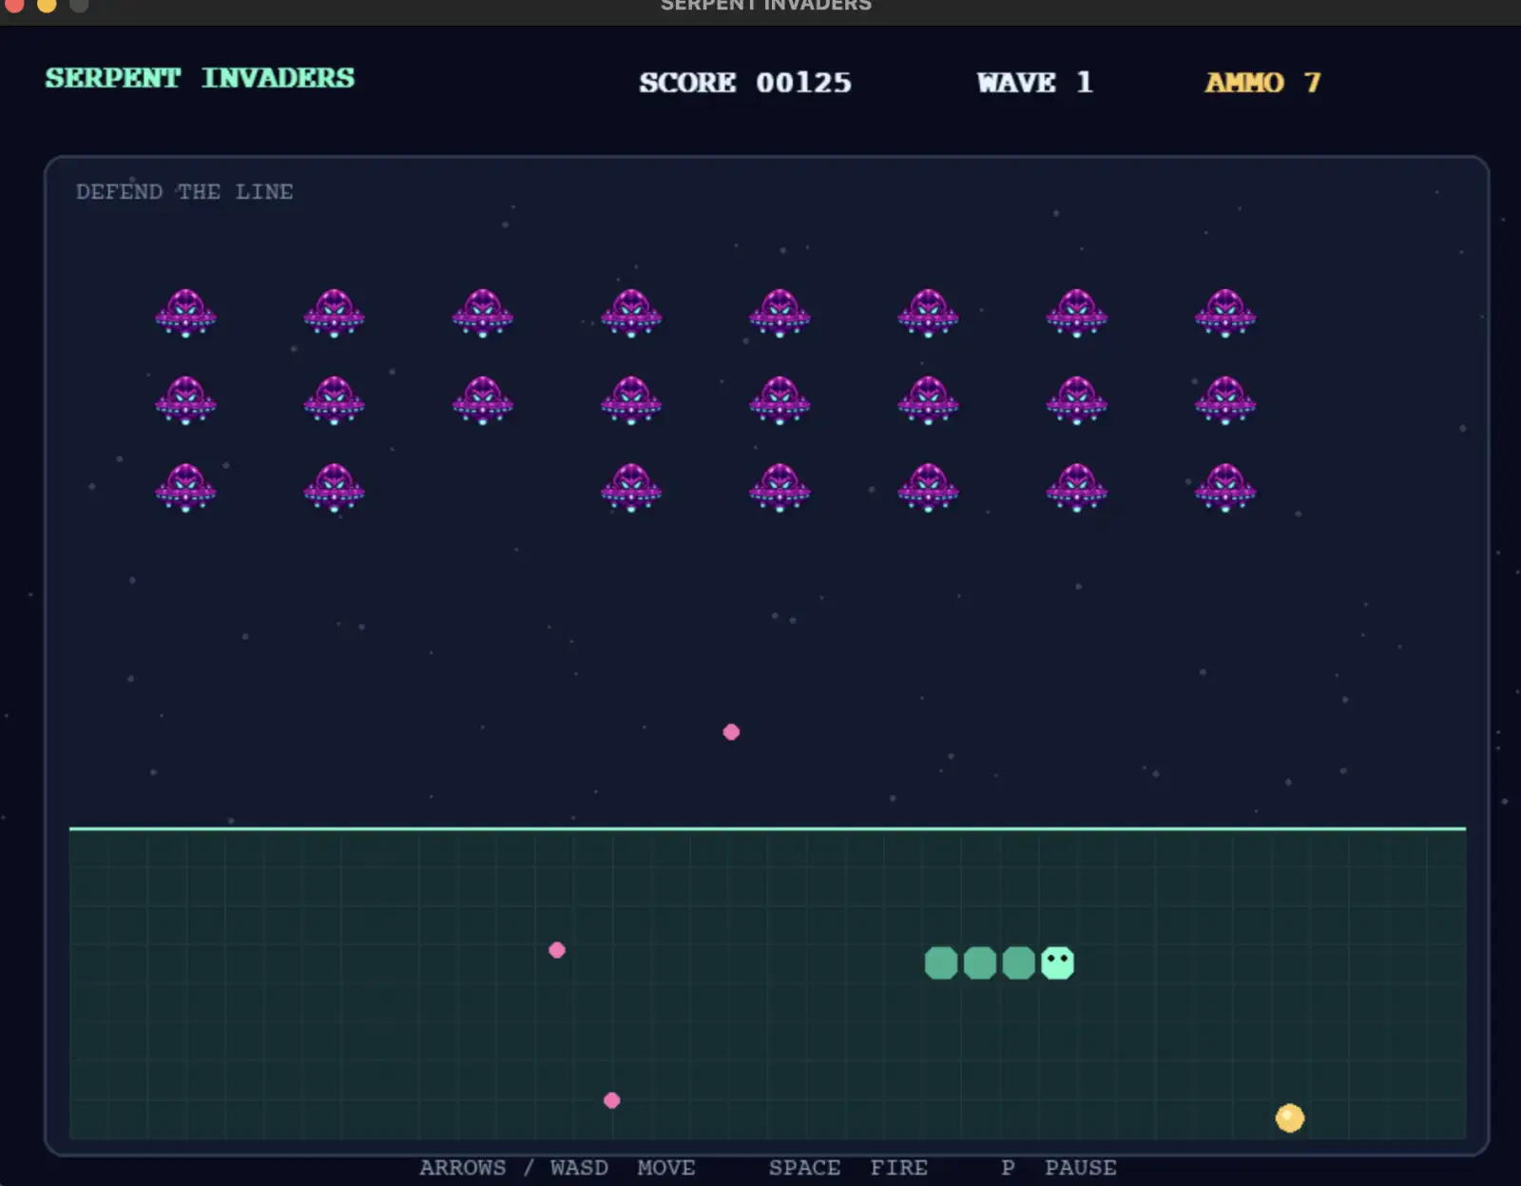Click the pink pellet left of the snake

pyautogui.click(x=557, y=950)
